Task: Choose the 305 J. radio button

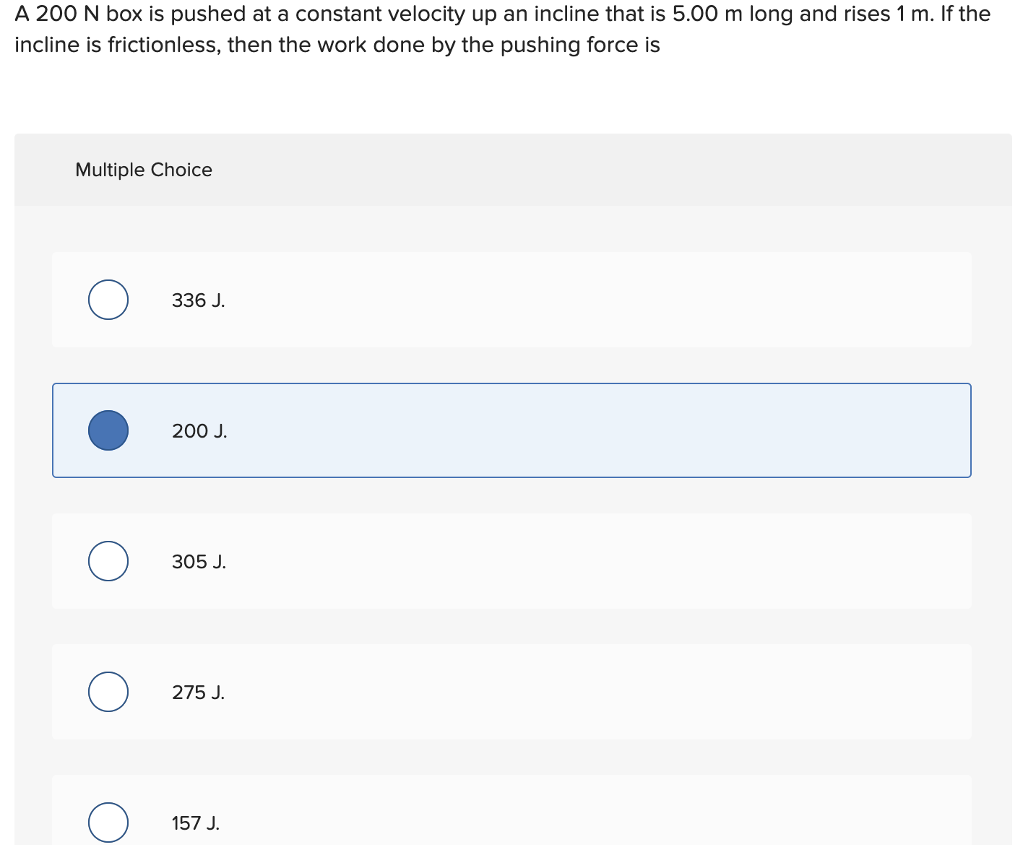Action: [x=108, y=561]
